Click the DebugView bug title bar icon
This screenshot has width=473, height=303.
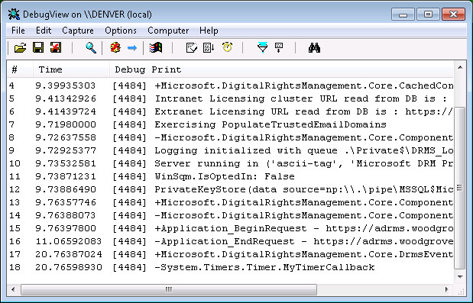[14, 15]
